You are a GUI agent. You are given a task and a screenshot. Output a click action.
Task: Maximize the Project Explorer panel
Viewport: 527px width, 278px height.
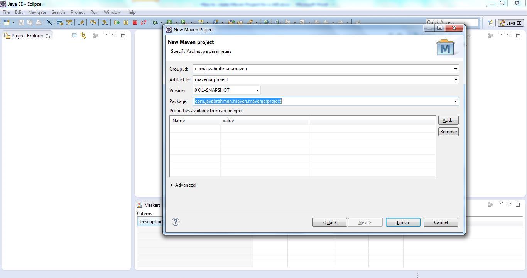pos(123,35)
